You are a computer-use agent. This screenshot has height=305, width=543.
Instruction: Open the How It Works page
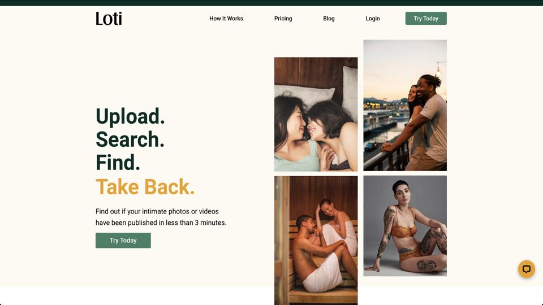[226, 19]
